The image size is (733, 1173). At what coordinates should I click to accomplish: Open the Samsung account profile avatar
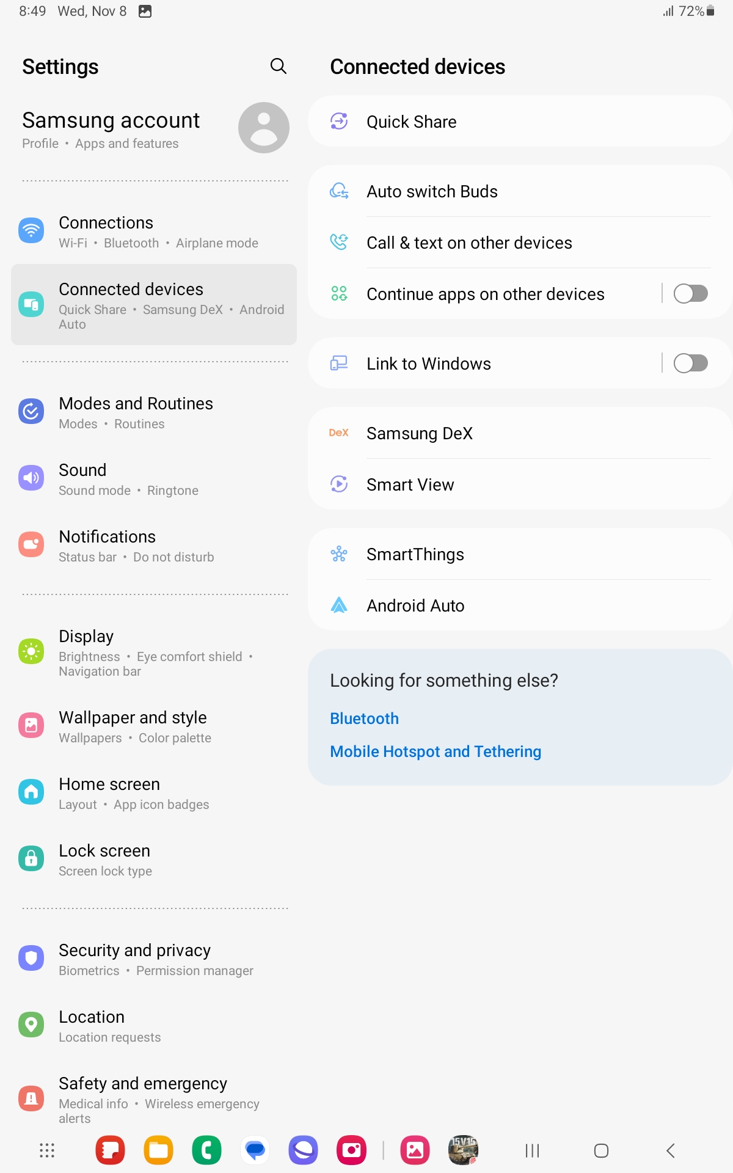[x=264, y=128]
